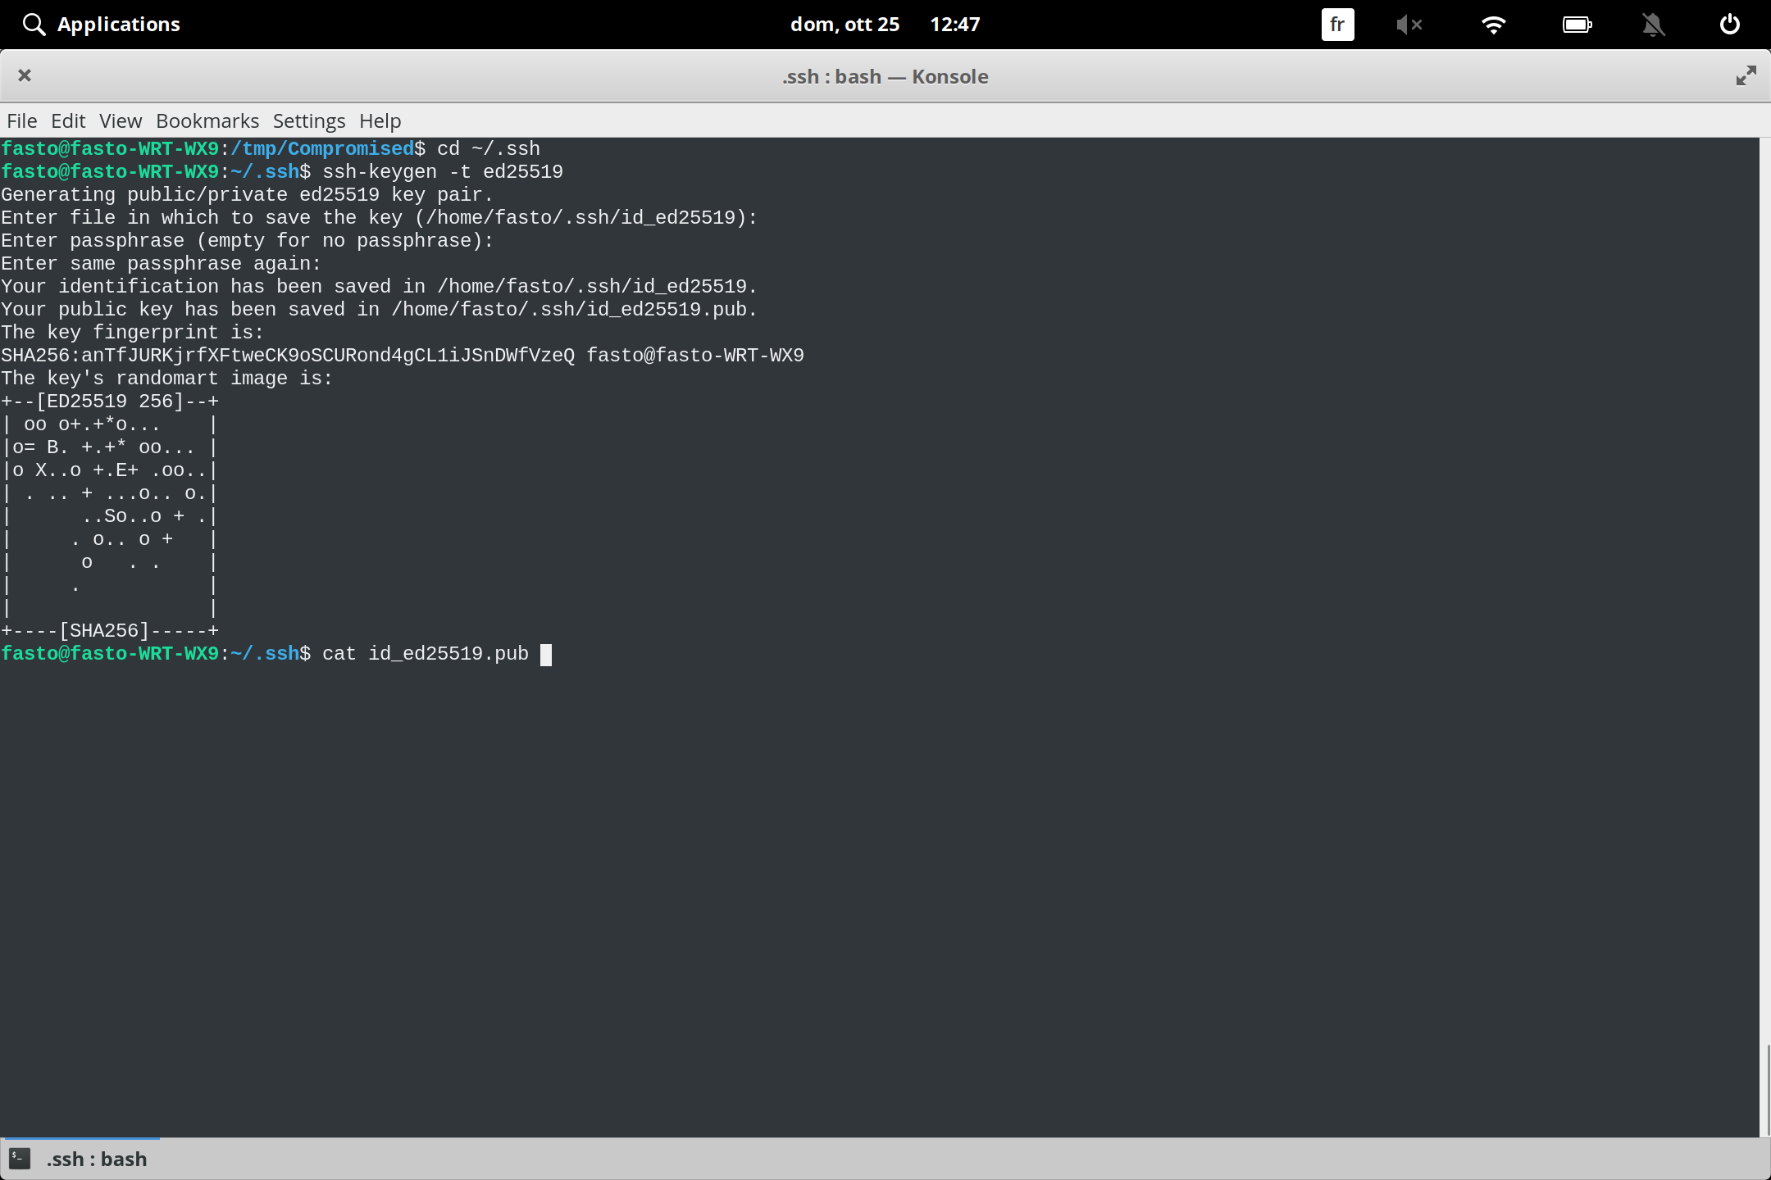This screenshot has width=1771, height=1180.
Task: Open the Applications search
Action: point(34,24)
